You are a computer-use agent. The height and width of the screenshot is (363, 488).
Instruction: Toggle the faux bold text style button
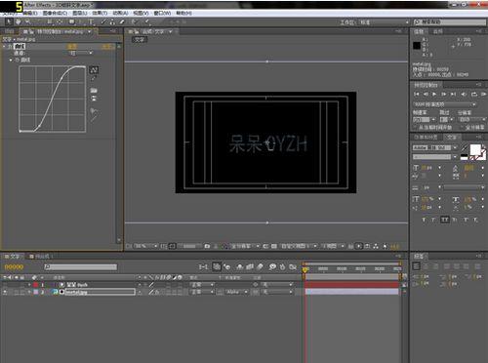(x=424, y=220)
